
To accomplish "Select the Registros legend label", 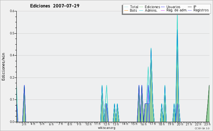I will pyautogui.click(x=201, y=10).
